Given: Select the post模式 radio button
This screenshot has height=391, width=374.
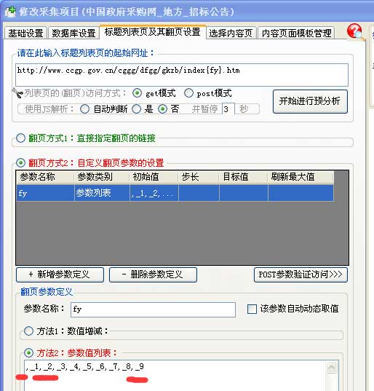Looking at the screenshot, I should (x=188, y=93).
